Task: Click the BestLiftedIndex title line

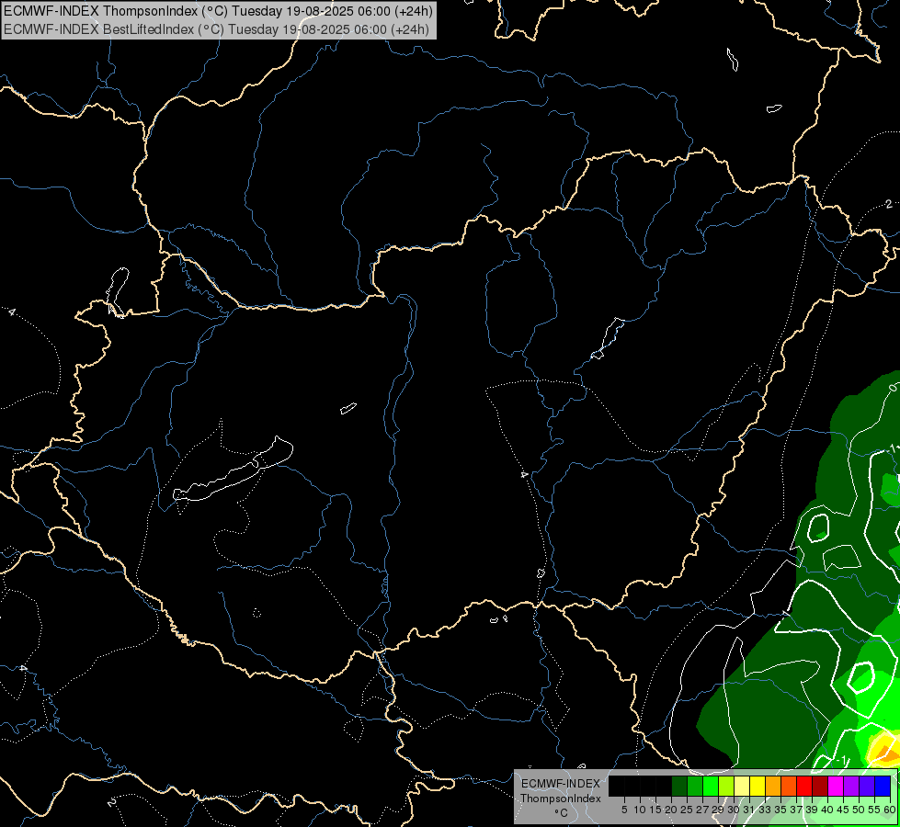Action: [216, 29]
